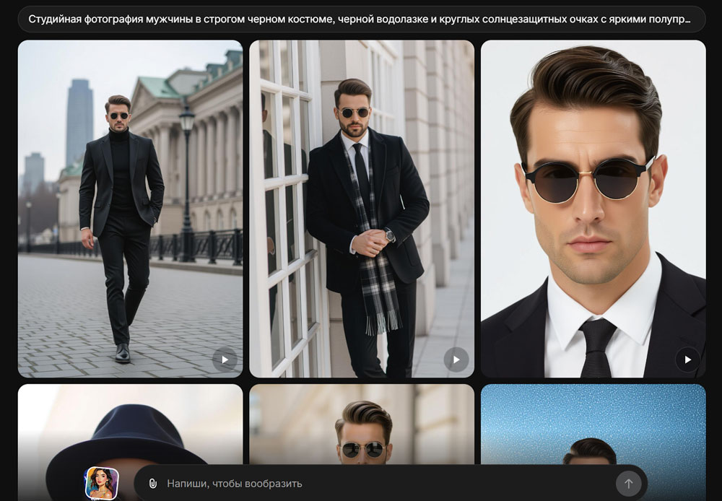Start playback on the third top-row result
This screenshot has height=501, width=722.
pos(687,360)
